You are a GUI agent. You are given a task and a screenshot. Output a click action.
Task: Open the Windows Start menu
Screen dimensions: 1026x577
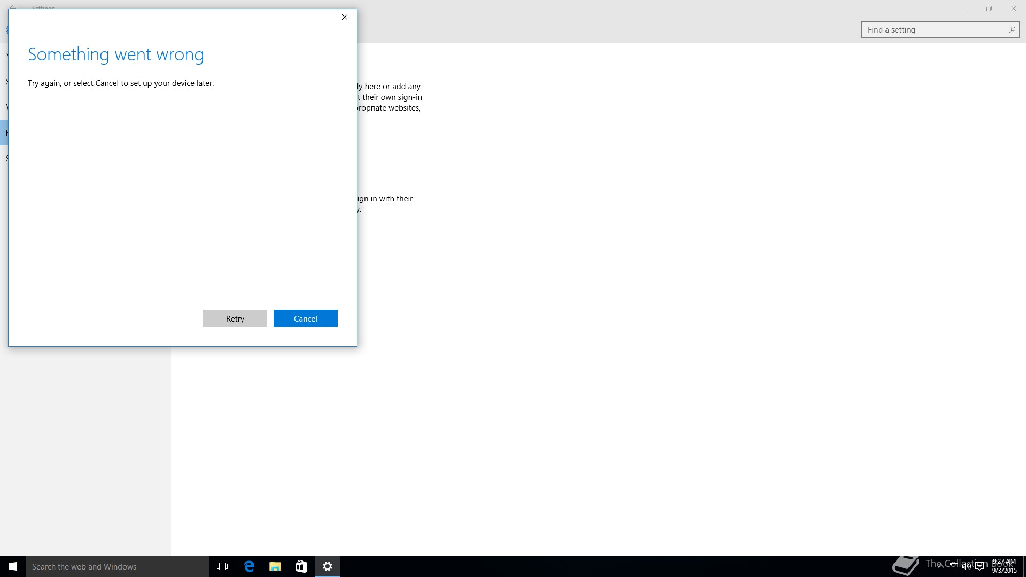click(x=13, y=566)
